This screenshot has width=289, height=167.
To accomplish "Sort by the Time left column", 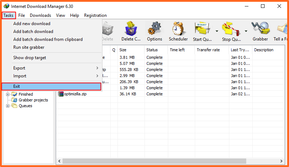I will tap(181, 50).
